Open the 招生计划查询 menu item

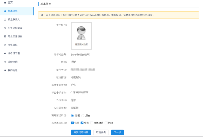pos(15,28)
